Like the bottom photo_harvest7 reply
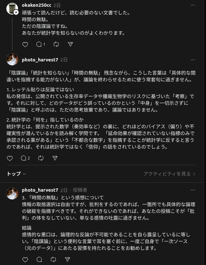This screenshot has height=265, width=206. pos(25,259)
